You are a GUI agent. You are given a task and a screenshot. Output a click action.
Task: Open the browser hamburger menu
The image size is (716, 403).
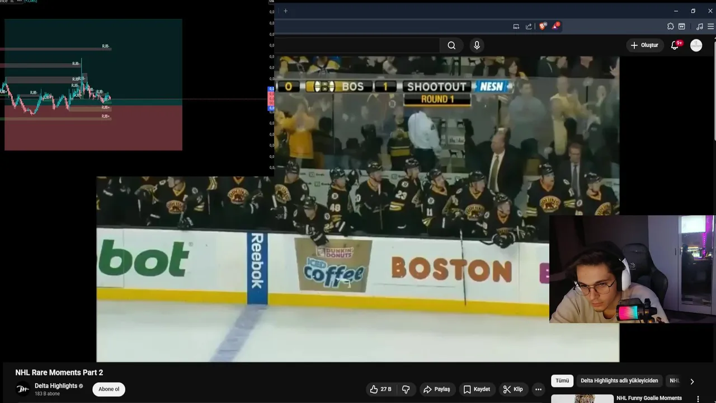coord(710,26)
